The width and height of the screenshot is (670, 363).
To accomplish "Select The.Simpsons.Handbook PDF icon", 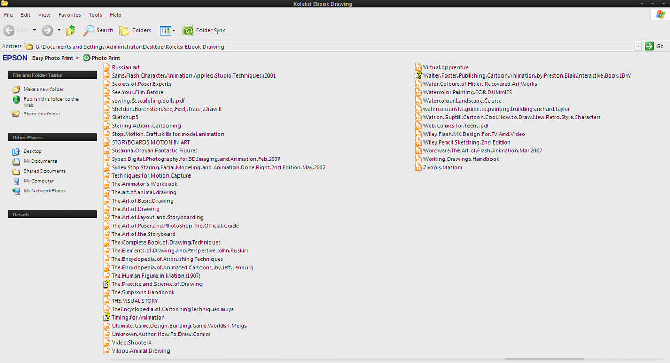I will coord(107,292).
